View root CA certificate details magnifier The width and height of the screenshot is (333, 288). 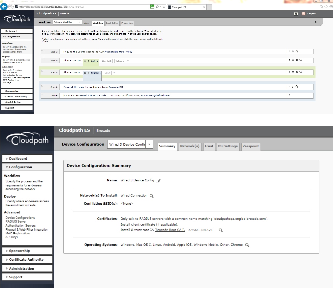[221, 230]
